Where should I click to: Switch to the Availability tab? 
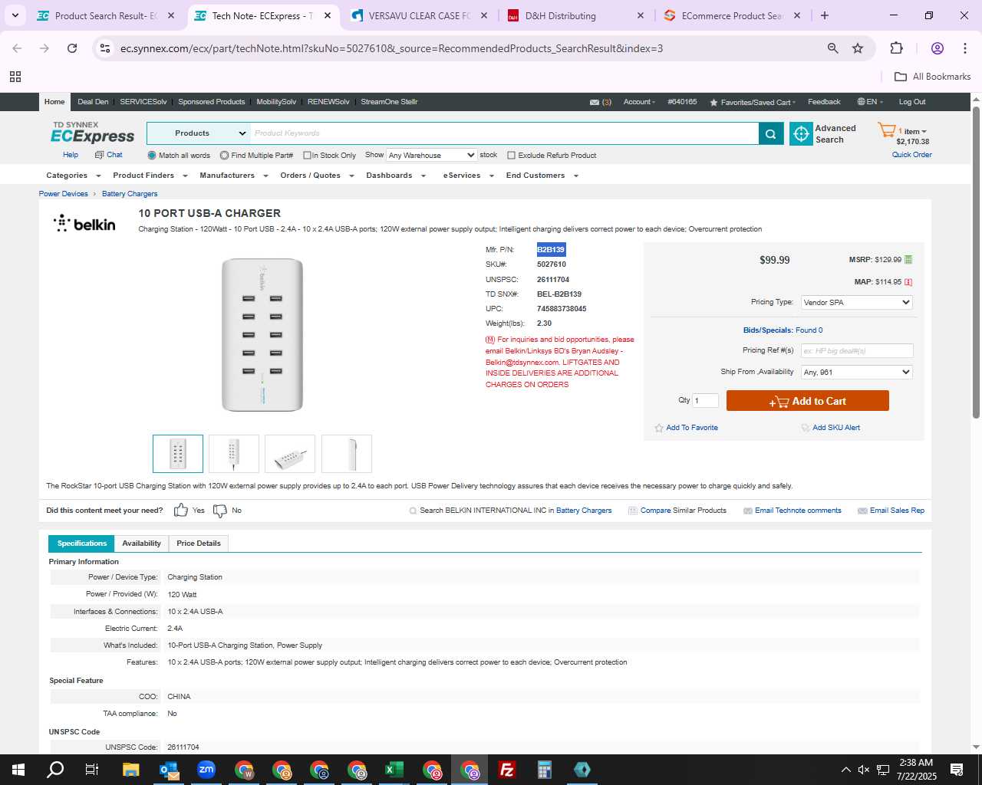pos(141,544)
